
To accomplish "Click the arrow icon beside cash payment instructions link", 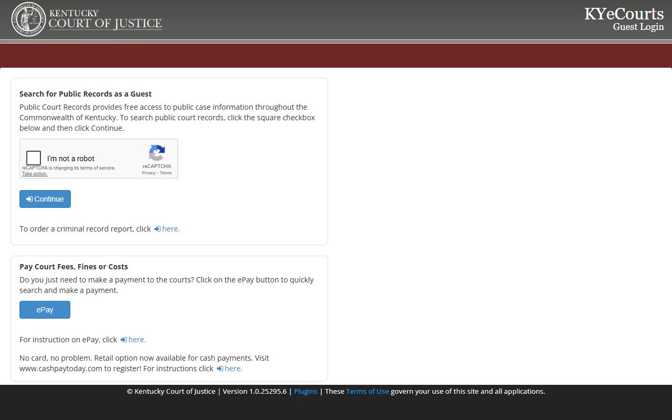I will (220, 369).
